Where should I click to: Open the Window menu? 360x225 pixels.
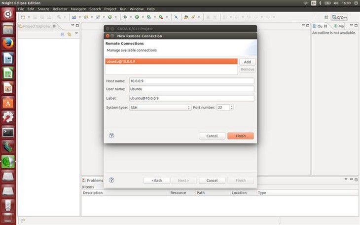pos(137,9)
